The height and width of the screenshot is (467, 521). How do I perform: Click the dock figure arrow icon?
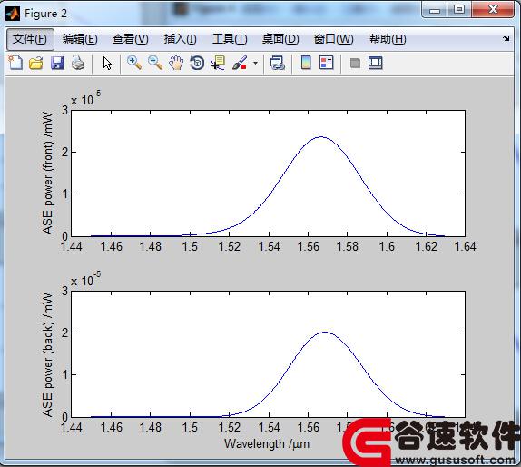506,38
